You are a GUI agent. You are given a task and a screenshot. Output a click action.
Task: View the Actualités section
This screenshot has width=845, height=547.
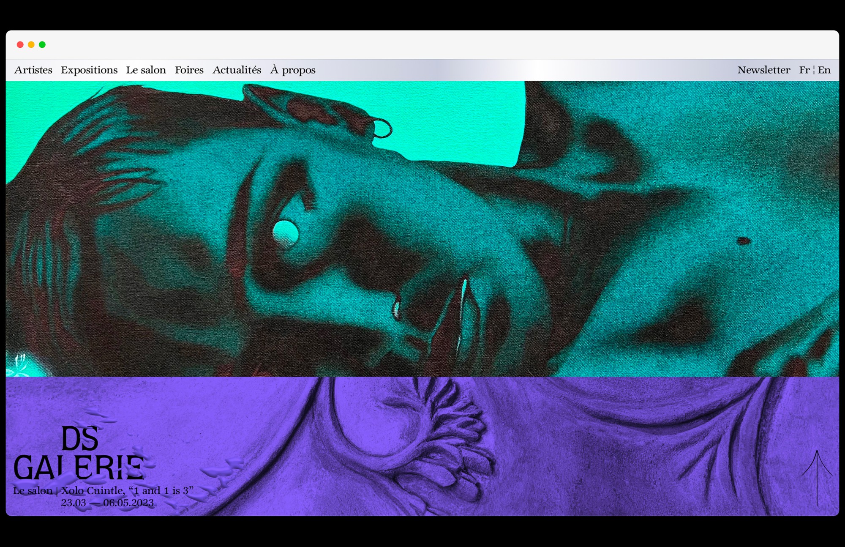237,70
